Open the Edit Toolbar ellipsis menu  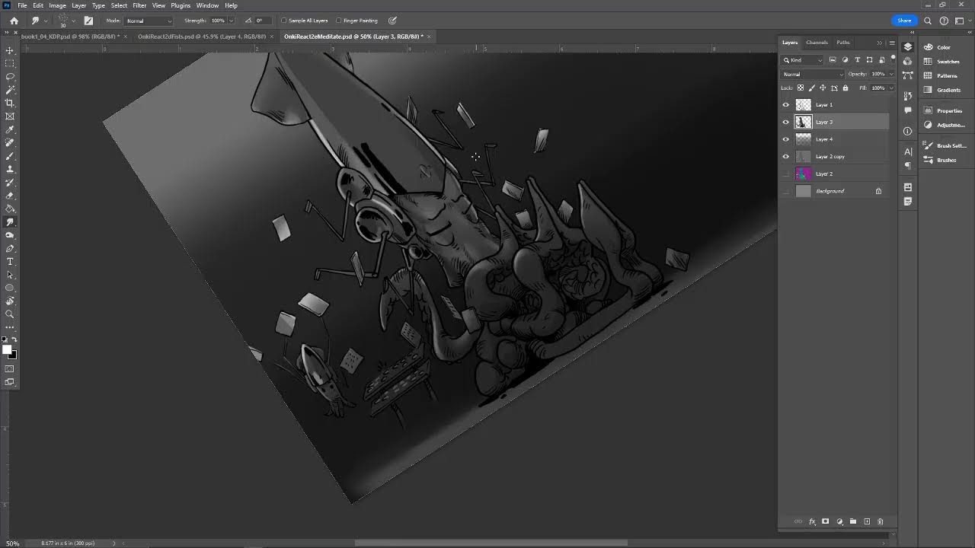(x=10, y=327)
